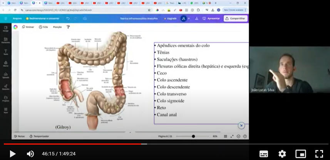
Task: Click the João Lucas Silva webcam thumbnail
Action: point(290,70)
